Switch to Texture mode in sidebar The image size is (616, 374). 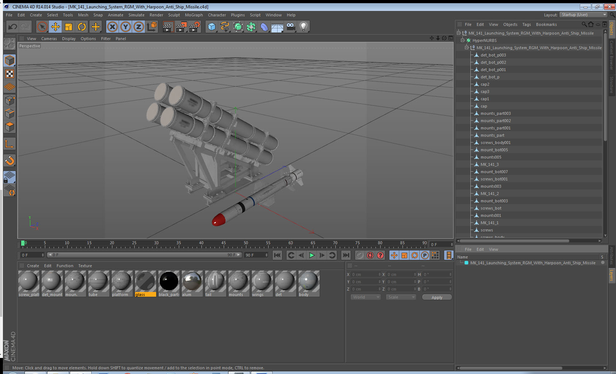(x=9, y=74)
